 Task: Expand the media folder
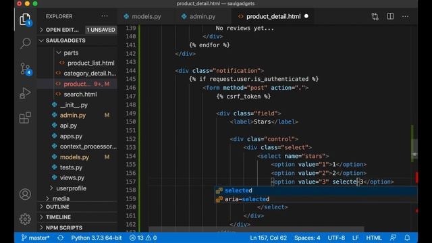61,198
